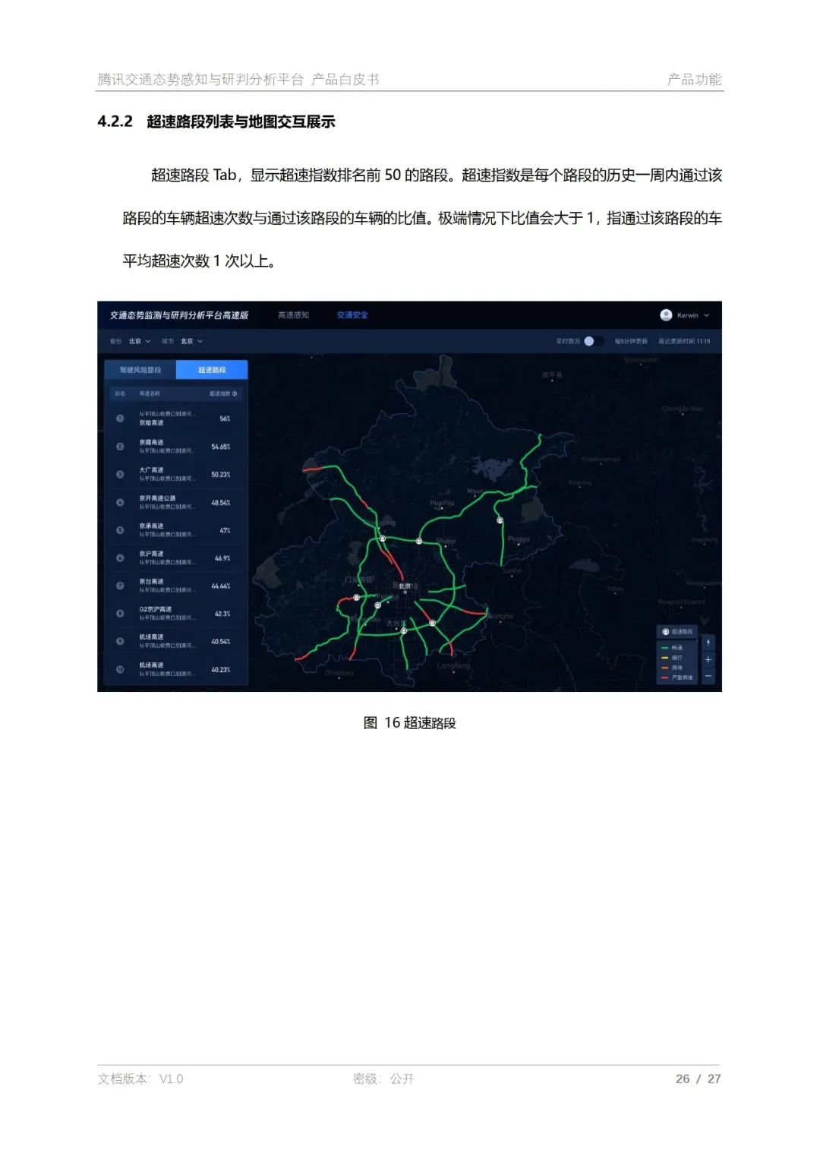Select the 京哈高速 row name
This screenshot has width=820, height=1159.
tap(151, 423)
